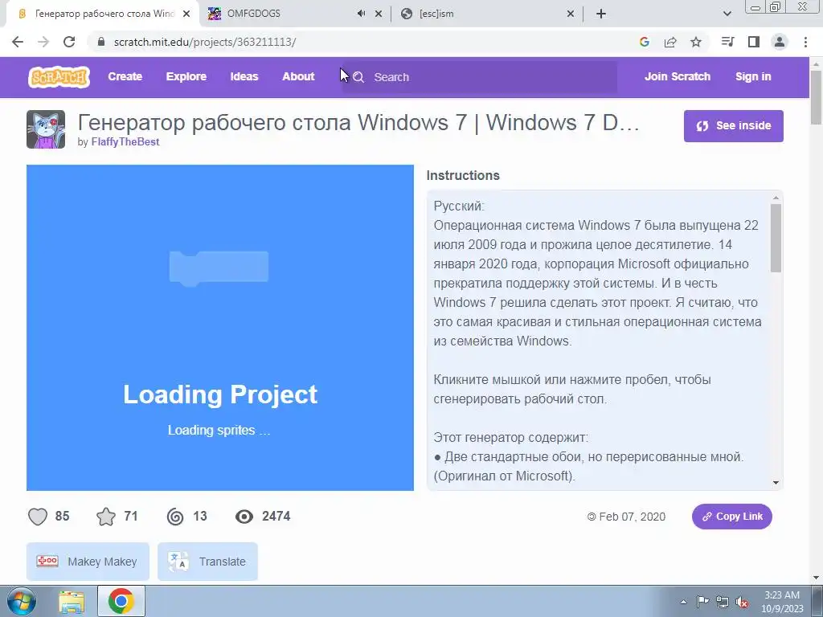
Task: Click the Copy Link button
Action: (x=731, y=517)
